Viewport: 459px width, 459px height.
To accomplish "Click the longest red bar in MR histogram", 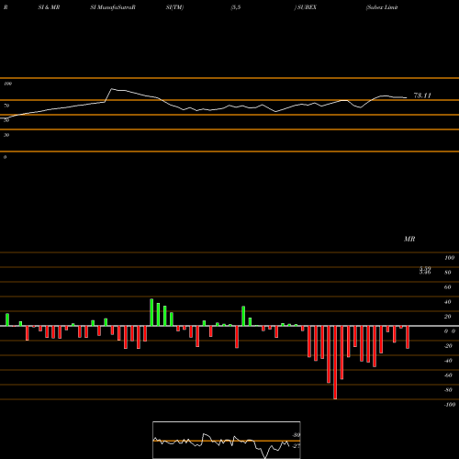I will pyautogui.click(x=335, y=363).
